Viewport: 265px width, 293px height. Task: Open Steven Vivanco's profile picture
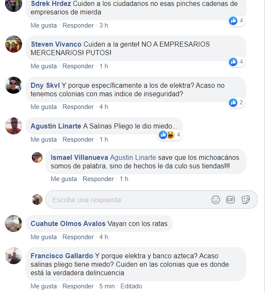pyautogui.click(x=14, y=44)
